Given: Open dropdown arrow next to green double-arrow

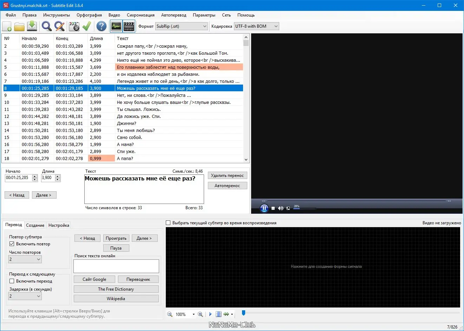Looking at the screenshot, I should [x=232, y=315].
